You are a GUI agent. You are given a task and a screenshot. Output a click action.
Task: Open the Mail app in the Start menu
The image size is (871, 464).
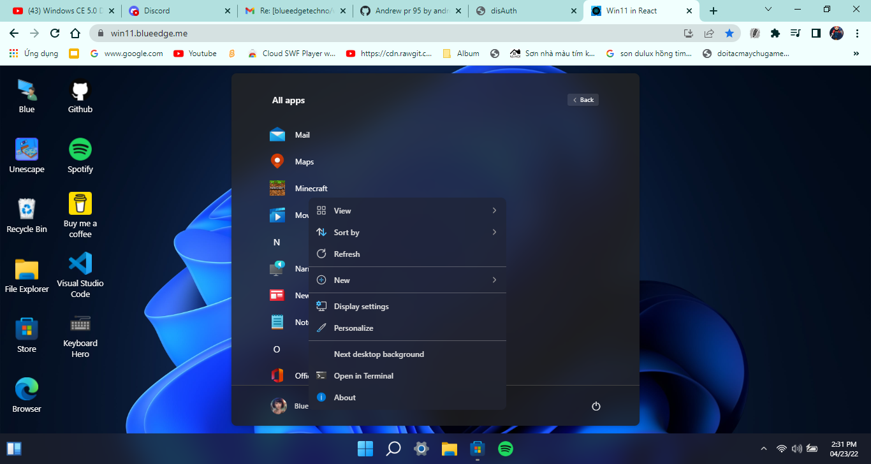[301, 134]
